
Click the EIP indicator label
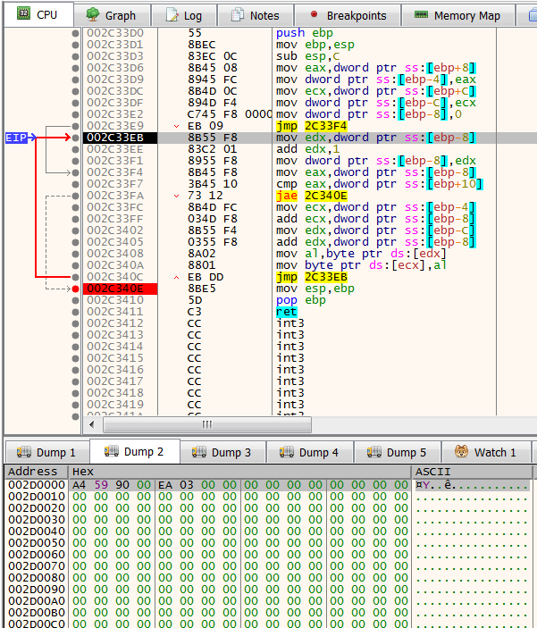pyautogui.click(x=16, y=138)
